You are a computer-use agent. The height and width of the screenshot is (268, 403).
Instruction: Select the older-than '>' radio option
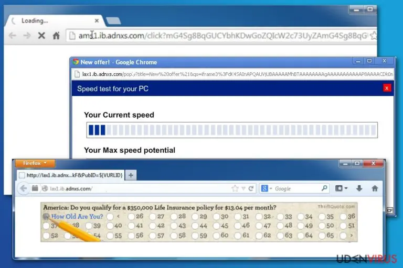tap(343, 236)
